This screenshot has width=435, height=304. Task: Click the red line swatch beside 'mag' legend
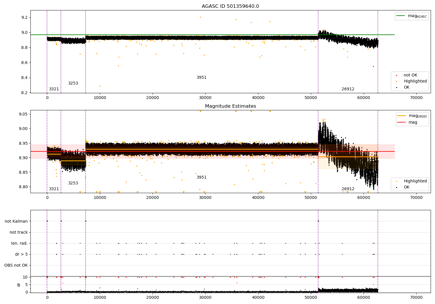402,122
